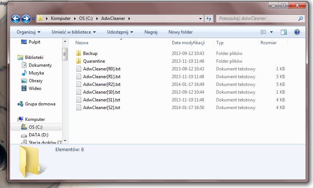Go forward with the Forward arrow button
Viewport: 313px width, 188px height.
[26, 18]
